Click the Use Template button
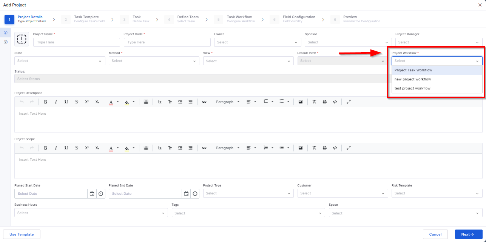Viewport: 486px width, 242px height. (22, 234)
